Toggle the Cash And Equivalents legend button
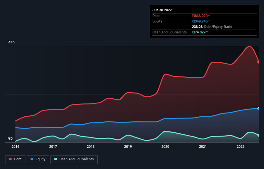Image resolution: width=264 pixels, height=169 pixels. point(74,159)
